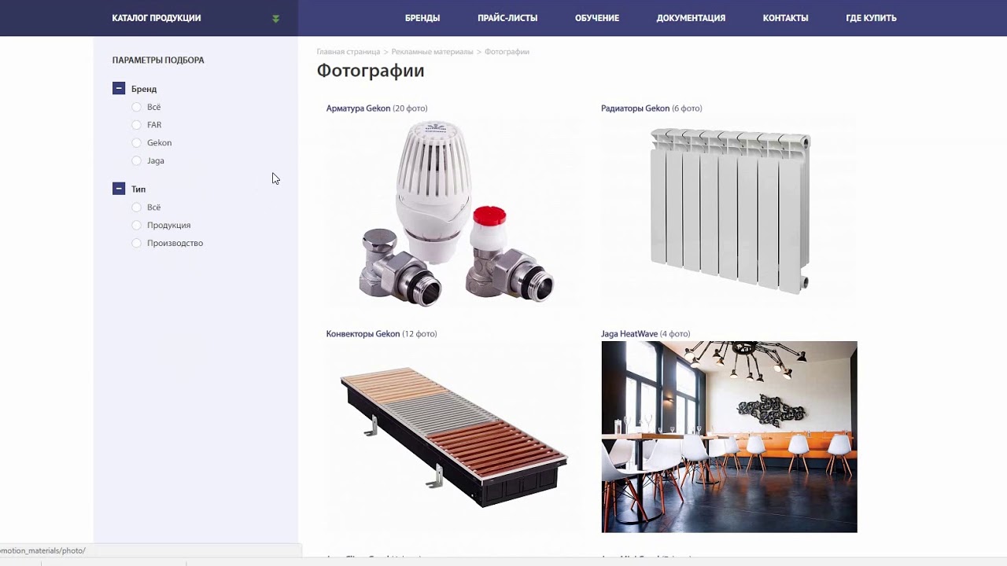Open the Обучение menu item
The image size is (1007, 566).
pyautogui.click(x=597, y=18)
